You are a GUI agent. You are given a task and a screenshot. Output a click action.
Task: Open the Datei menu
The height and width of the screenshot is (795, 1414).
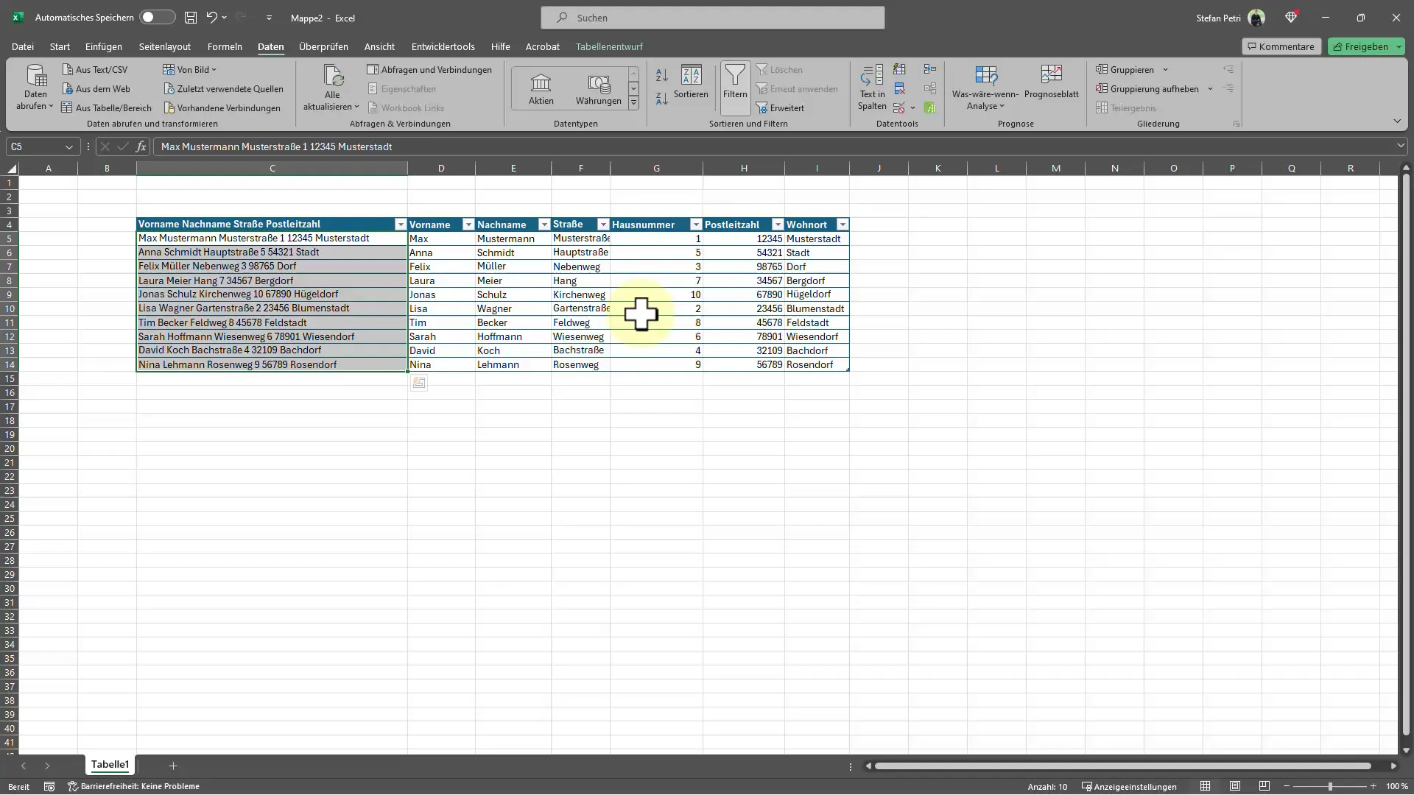(x=23, y=46)
